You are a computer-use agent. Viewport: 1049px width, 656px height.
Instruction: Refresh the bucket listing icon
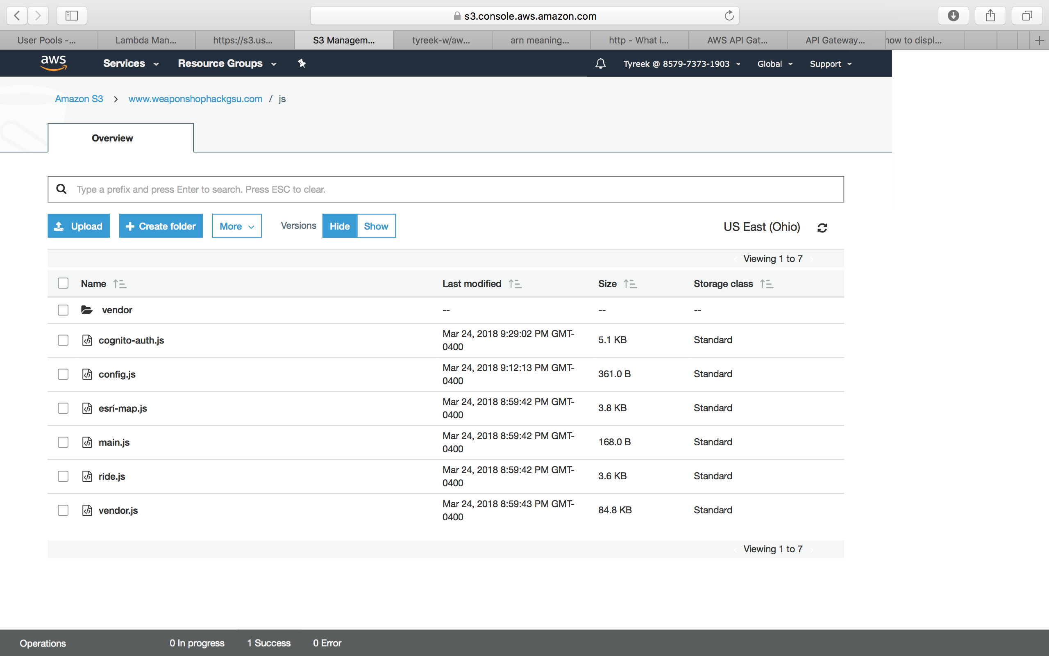point(822,228)
